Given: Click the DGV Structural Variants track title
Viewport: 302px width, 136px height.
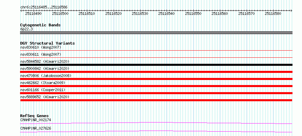Looking at the screenshot, I should coord(48,43).
